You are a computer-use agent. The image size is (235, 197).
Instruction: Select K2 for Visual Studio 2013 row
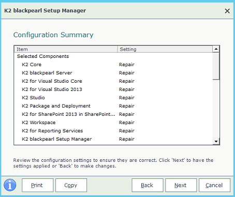113,89
